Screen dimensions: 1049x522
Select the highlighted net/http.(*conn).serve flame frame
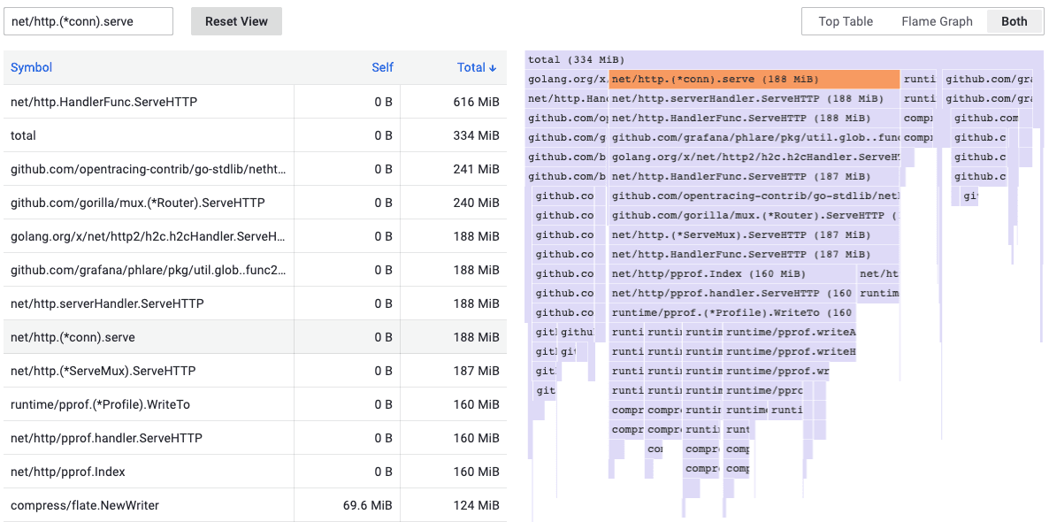click(x=752, y=79)
